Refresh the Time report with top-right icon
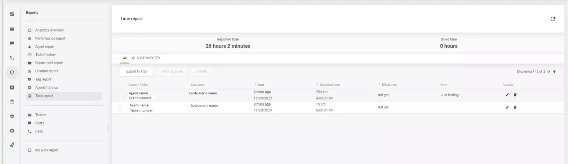The height and width of the screenshot is (164, 568). pos(553,19)
